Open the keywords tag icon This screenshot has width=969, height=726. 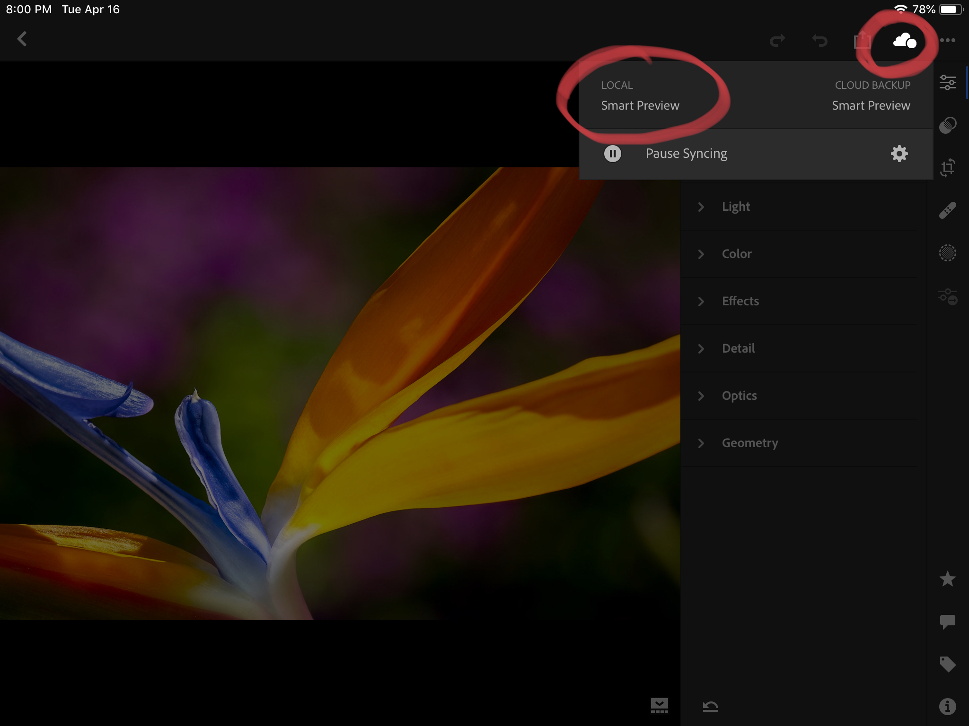(948, 665)
